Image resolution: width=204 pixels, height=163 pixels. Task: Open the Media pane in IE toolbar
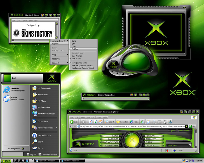point(134,122)
